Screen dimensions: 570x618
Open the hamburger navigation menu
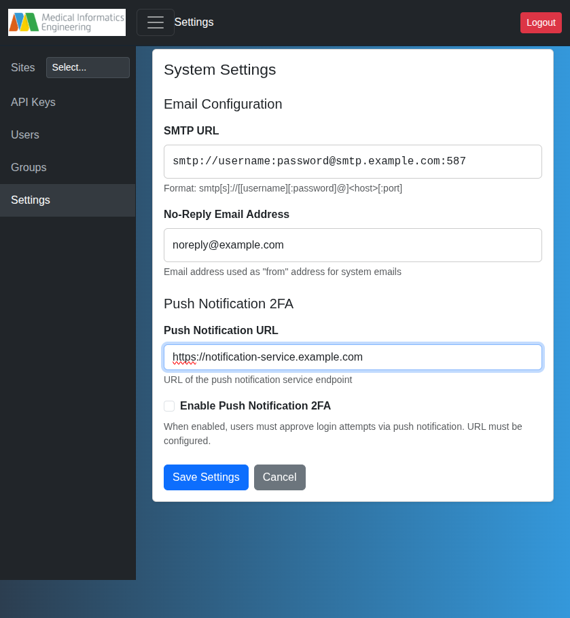point(156,22)
